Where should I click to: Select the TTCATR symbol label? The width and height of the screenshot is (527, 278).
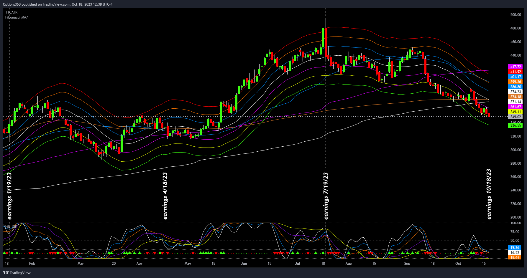11,12
